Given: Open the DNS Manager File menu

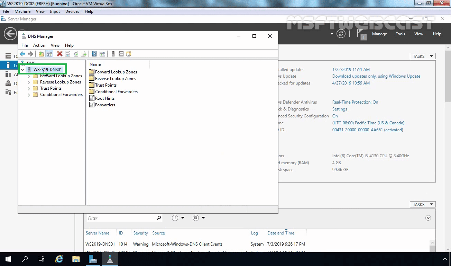Looking at the screenshot, I should coord(25,45).
